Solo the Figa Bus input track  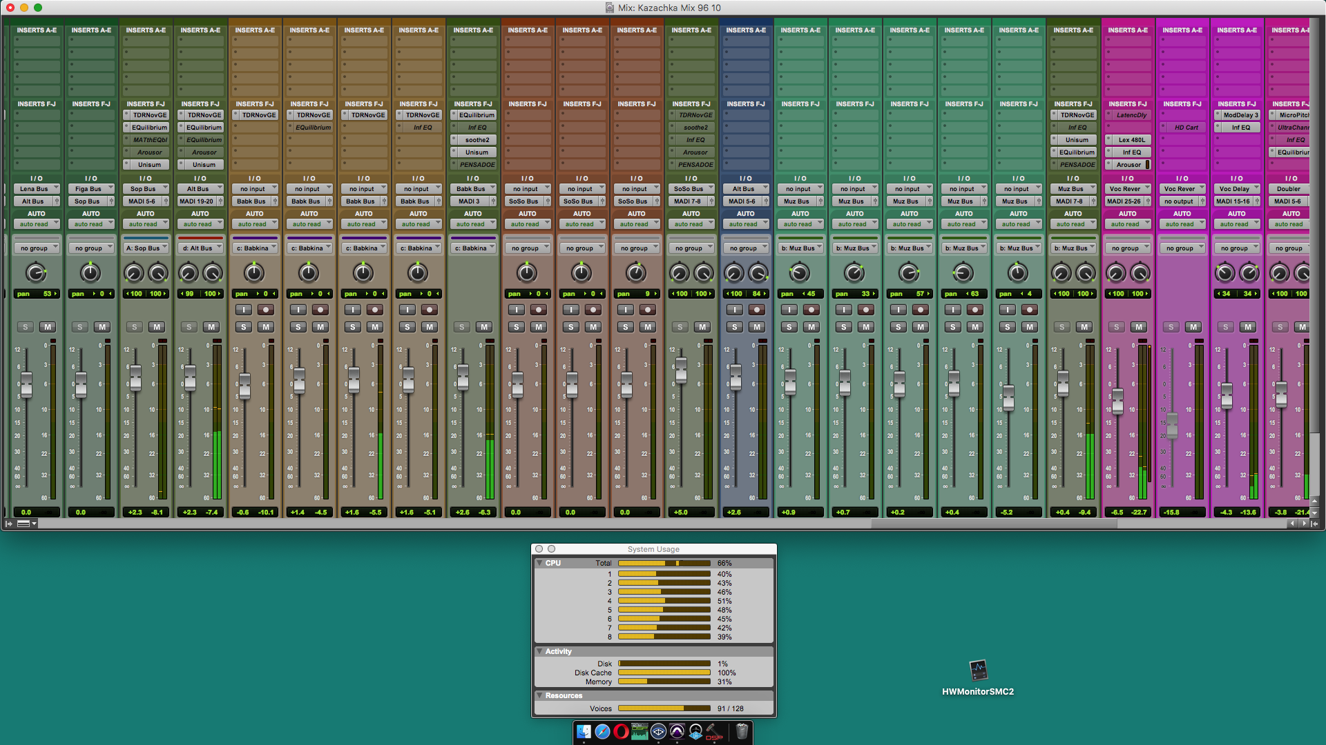80,327
